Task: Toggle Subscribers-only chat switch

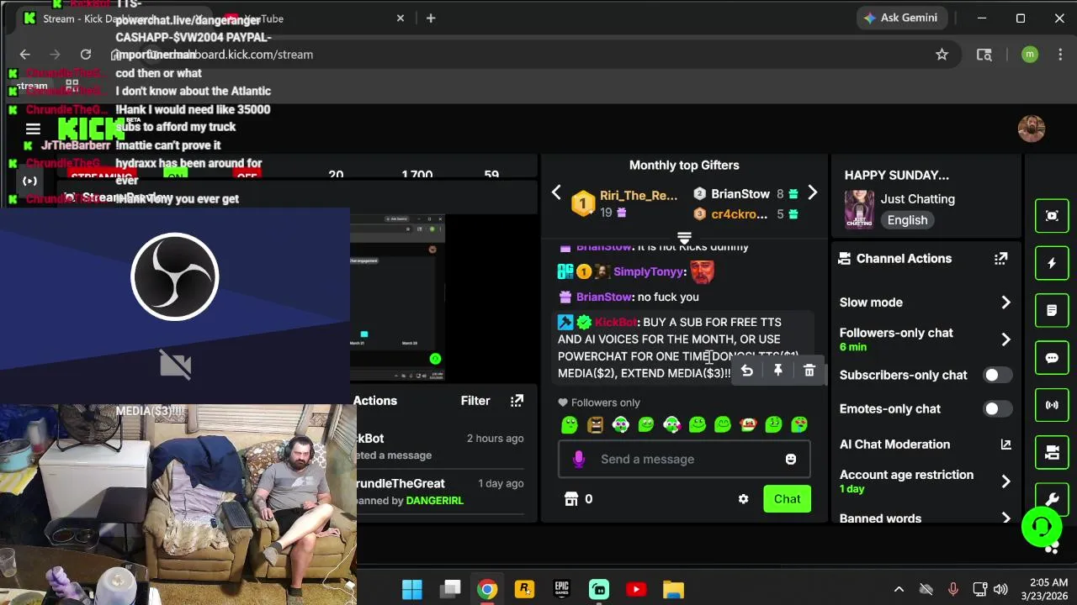Action: tap(995, 375)
